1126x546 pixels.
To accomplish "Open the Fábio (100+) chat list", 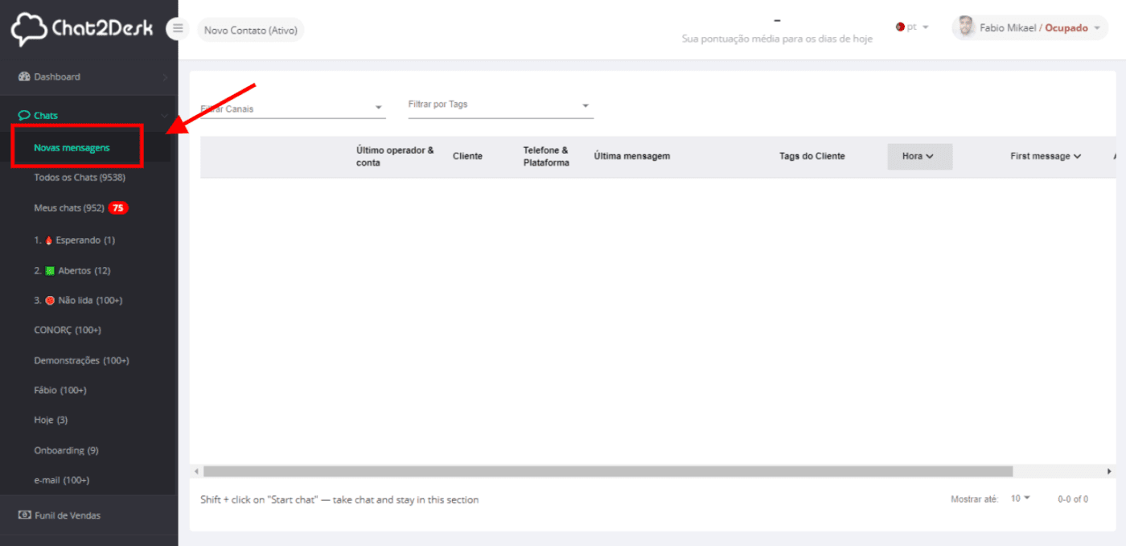I will click(x=60, y=391).
